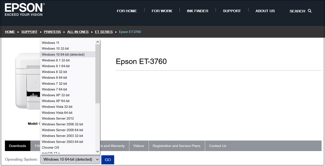Select Windows 10 64-bit (detected) option
Viewport: 325px width, 166px height.
pos(68,55)
